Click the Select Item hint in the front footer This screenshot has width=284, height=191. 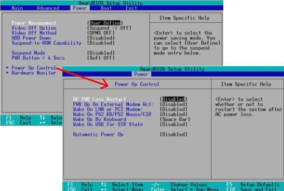pyautogui.click(x=127, y=185)
